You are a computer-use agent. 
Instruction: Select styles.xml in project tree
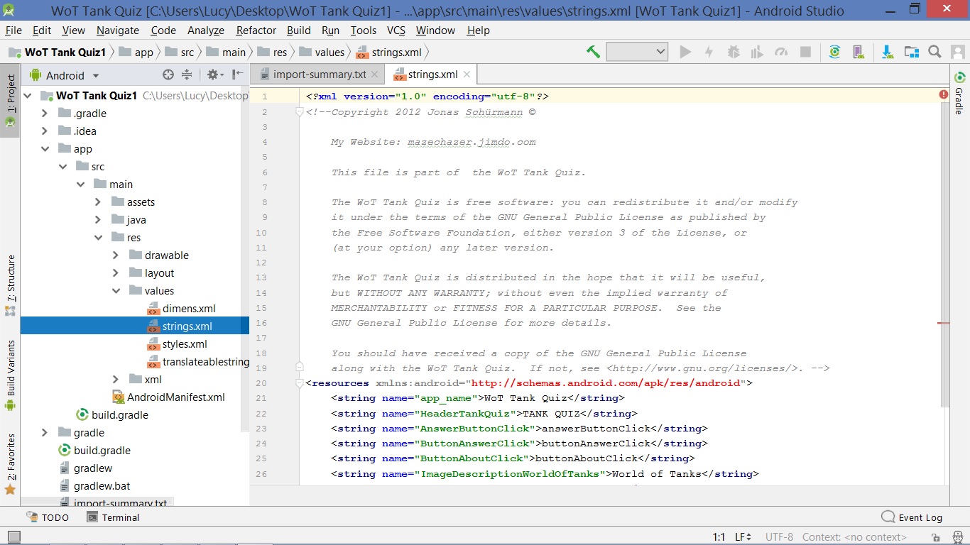coord(177,344)
